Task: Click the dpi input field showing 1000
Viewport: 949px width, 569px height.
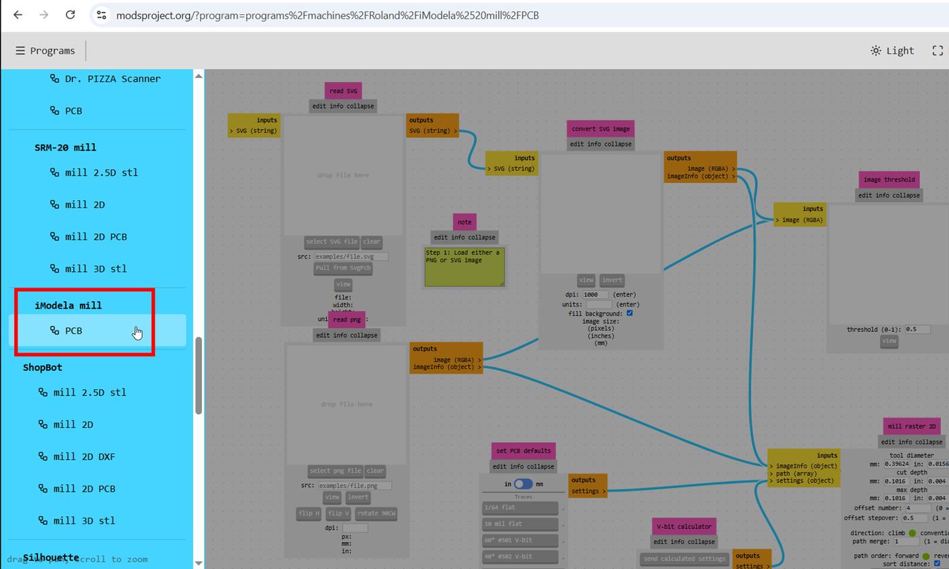Action: tap(595, 295)
